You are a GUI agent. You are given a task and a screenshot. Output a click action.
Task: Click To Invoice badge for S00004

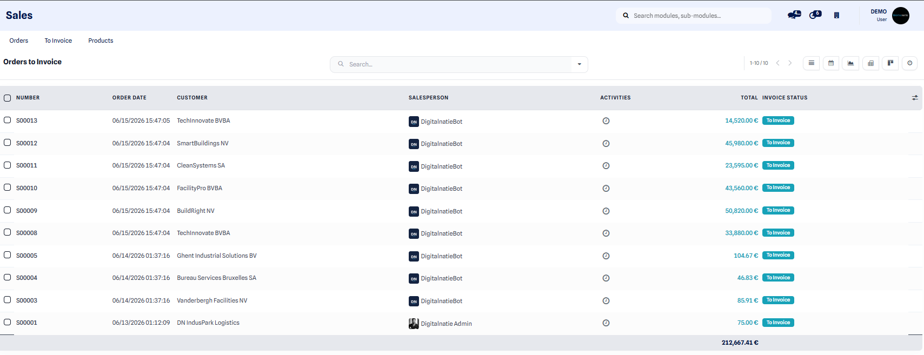click(778, 278)
